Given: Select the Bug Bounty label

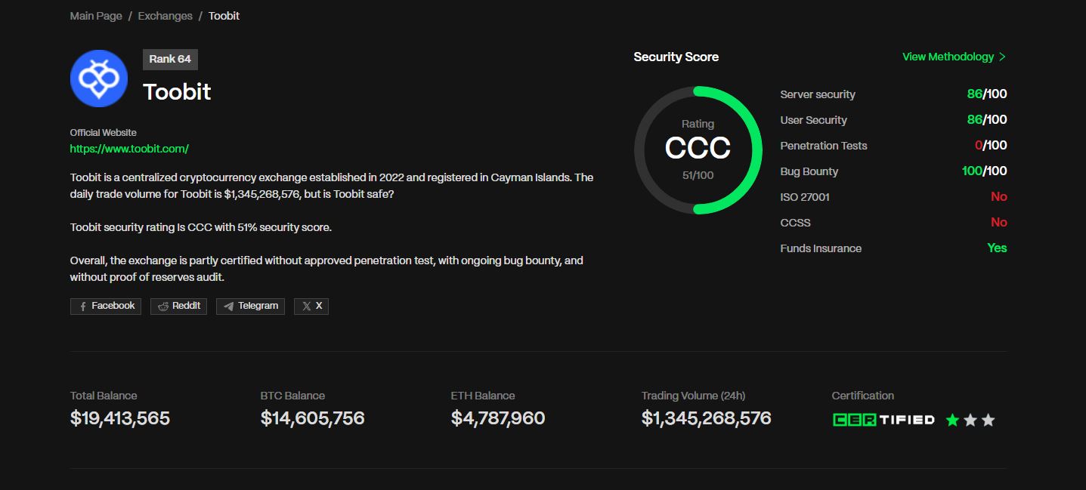Looking at the screenshot, I should 809,171.
